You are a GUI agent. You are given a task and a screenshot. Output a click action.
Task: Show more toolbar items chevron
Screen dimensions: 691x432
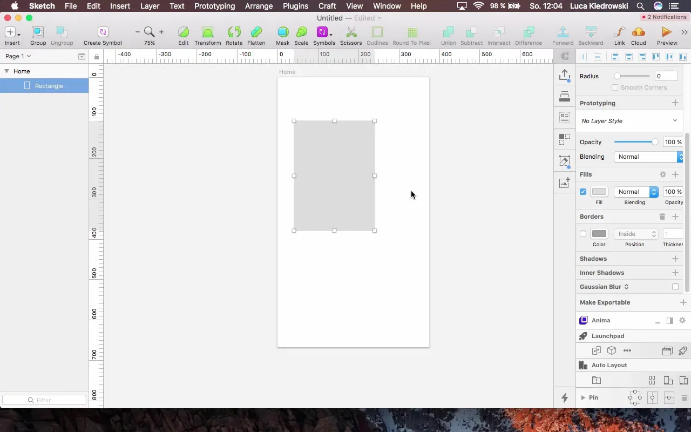coord(685,32)
